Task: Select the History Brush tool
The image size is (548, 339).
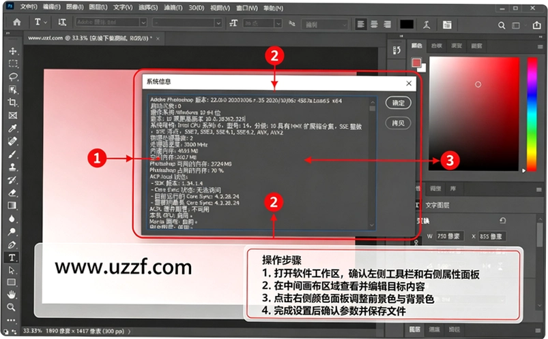Action: click(13, 180)
